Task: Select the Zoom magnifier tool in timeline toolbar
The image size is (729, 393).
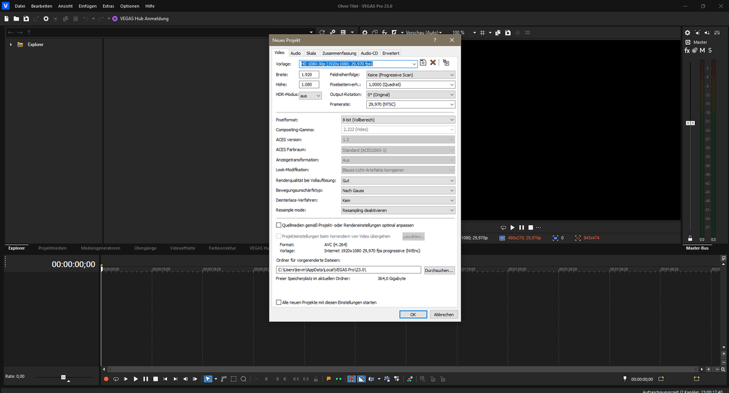Action: 243,379
